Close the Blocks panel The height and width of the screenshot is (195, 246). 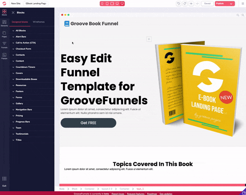pos(13,13)
